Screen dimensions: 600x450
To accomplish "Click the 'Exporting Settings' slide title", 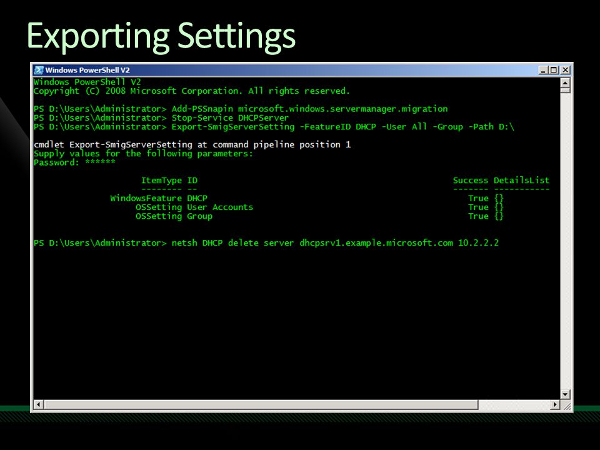I will click(161, 36).
